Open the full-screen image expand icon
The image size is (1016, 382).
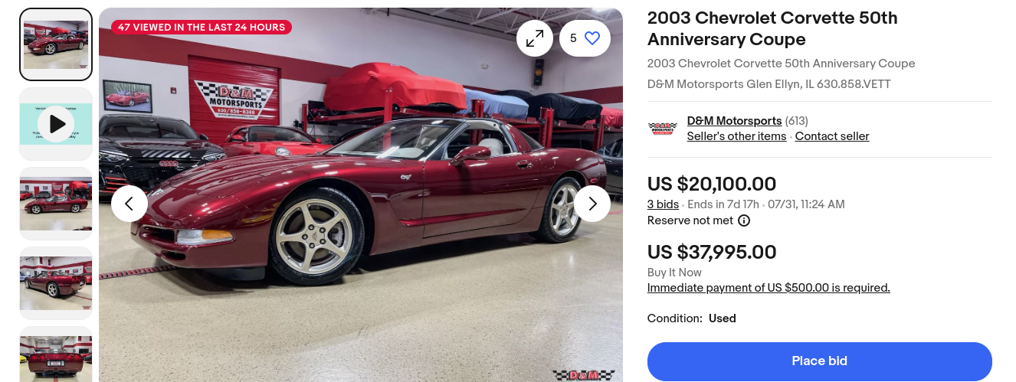535,38
